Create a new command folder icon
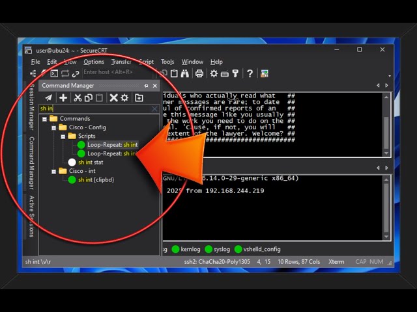 (x=139, y=98)
